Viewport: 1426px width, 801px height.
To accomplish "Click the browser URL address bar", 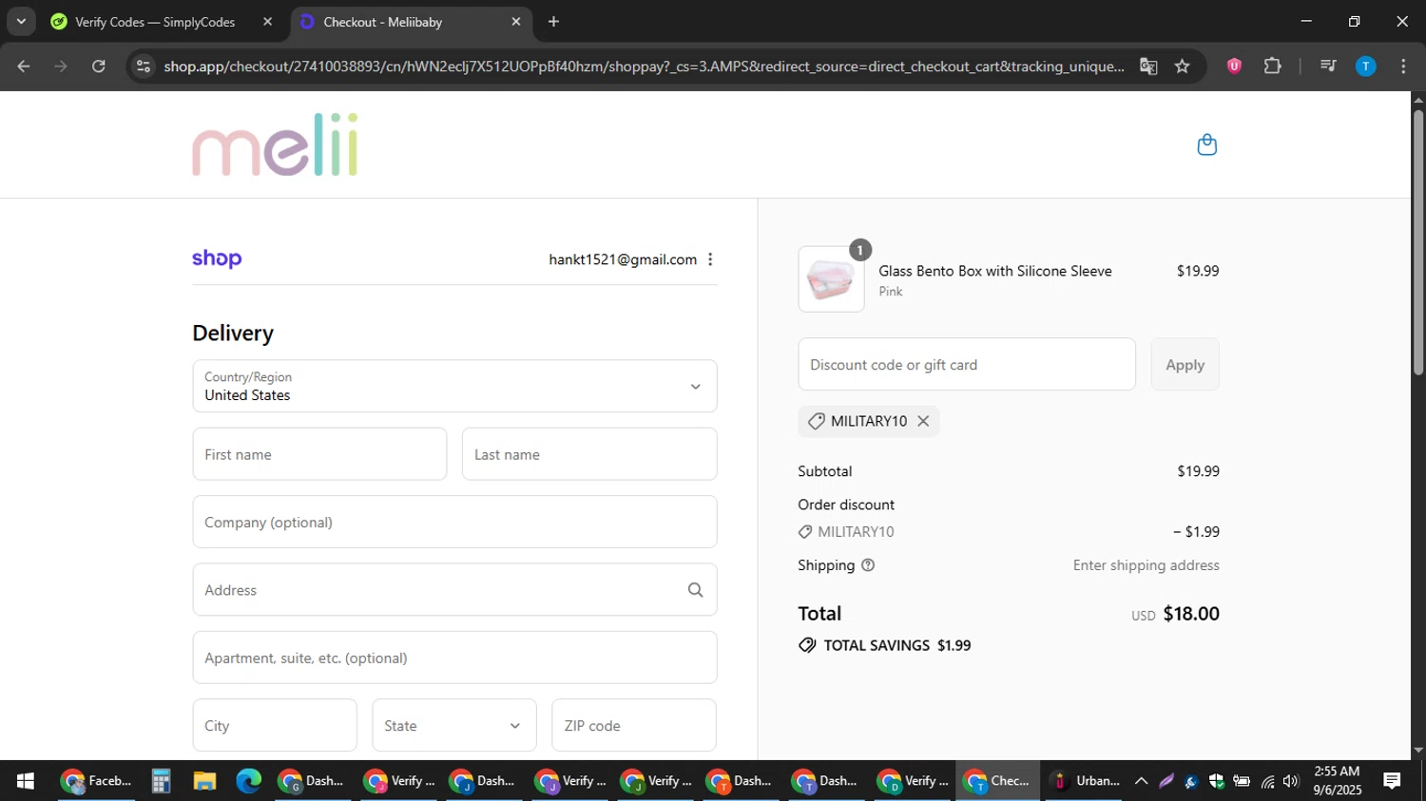I will 644,67.
